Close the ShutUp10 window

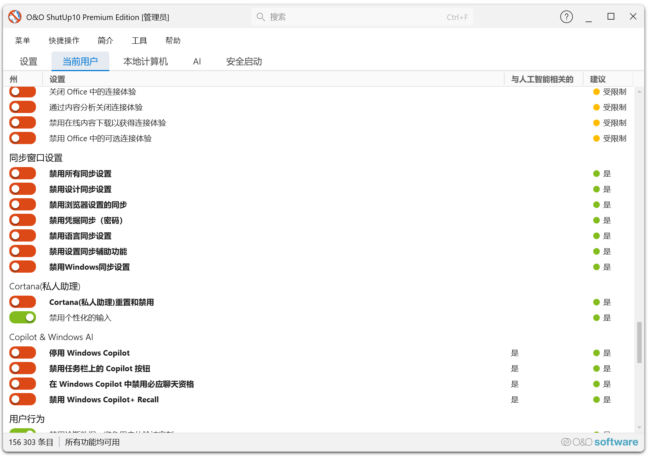(633, 17)
